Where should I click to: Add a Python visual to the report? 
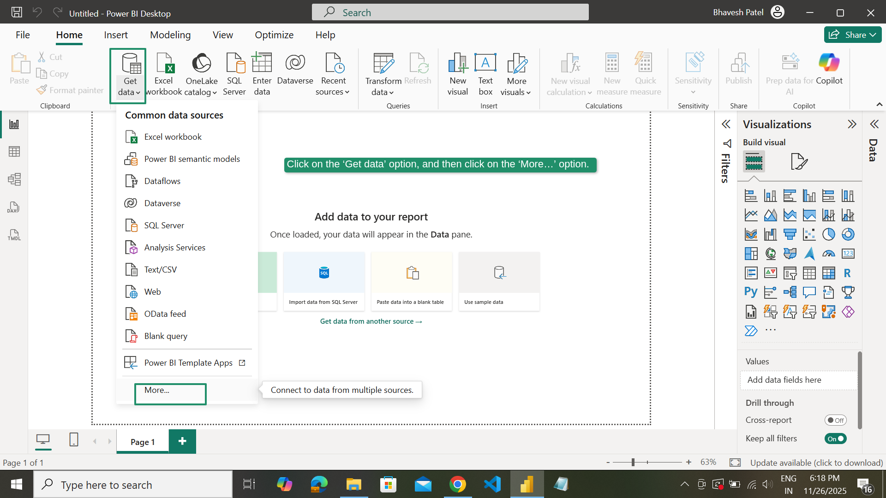[751, 292]
